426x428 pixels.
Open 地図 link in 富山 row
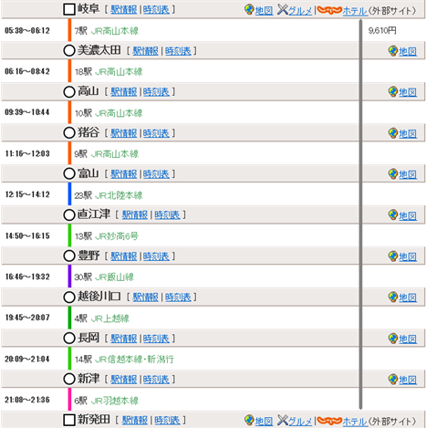(x=408, y=174)
